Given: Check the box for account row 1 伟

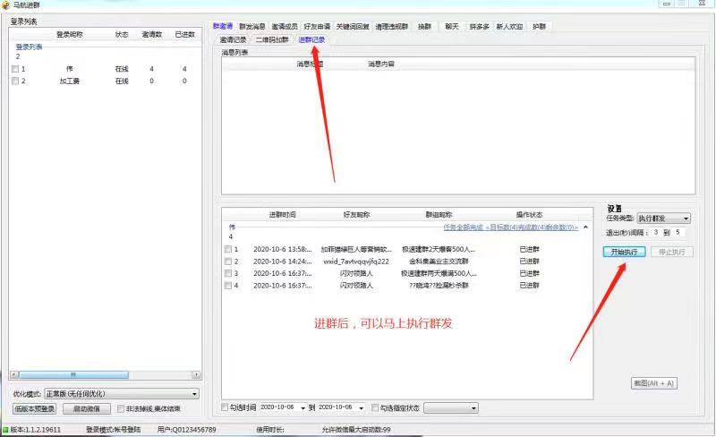Looking at the screenshot, I should click(15, 69).
